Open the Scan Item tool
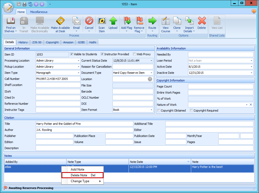The height and width of the screenshot is (193, 259). tap(102, 24)
